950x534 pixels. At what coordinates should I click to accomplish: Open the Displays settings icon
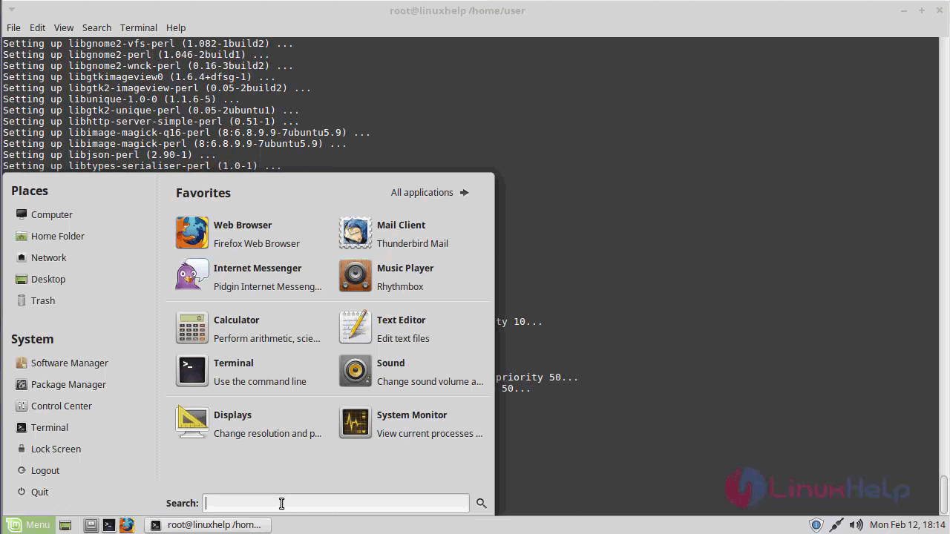pyautogui.click(x=191, y=423)
